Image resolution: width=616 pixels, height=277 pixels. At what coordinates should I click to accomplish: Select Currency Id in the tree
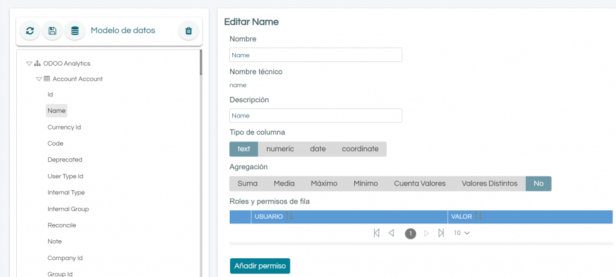pos(64,128)
